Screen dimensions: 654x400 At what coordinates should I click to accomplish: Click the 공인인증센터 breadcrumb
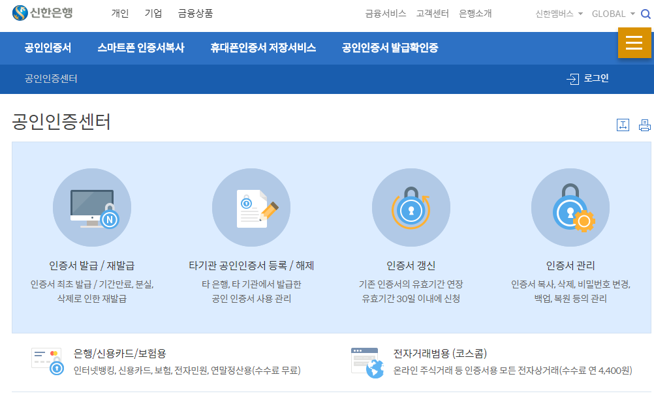(51, 78)
